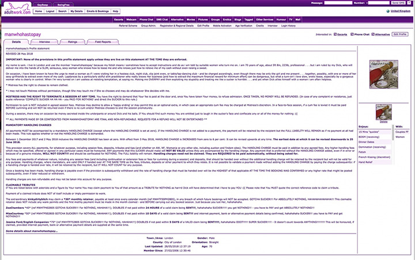Toggle the Alternative interest checkbox
Screen dimensions: 415x260
373,35
